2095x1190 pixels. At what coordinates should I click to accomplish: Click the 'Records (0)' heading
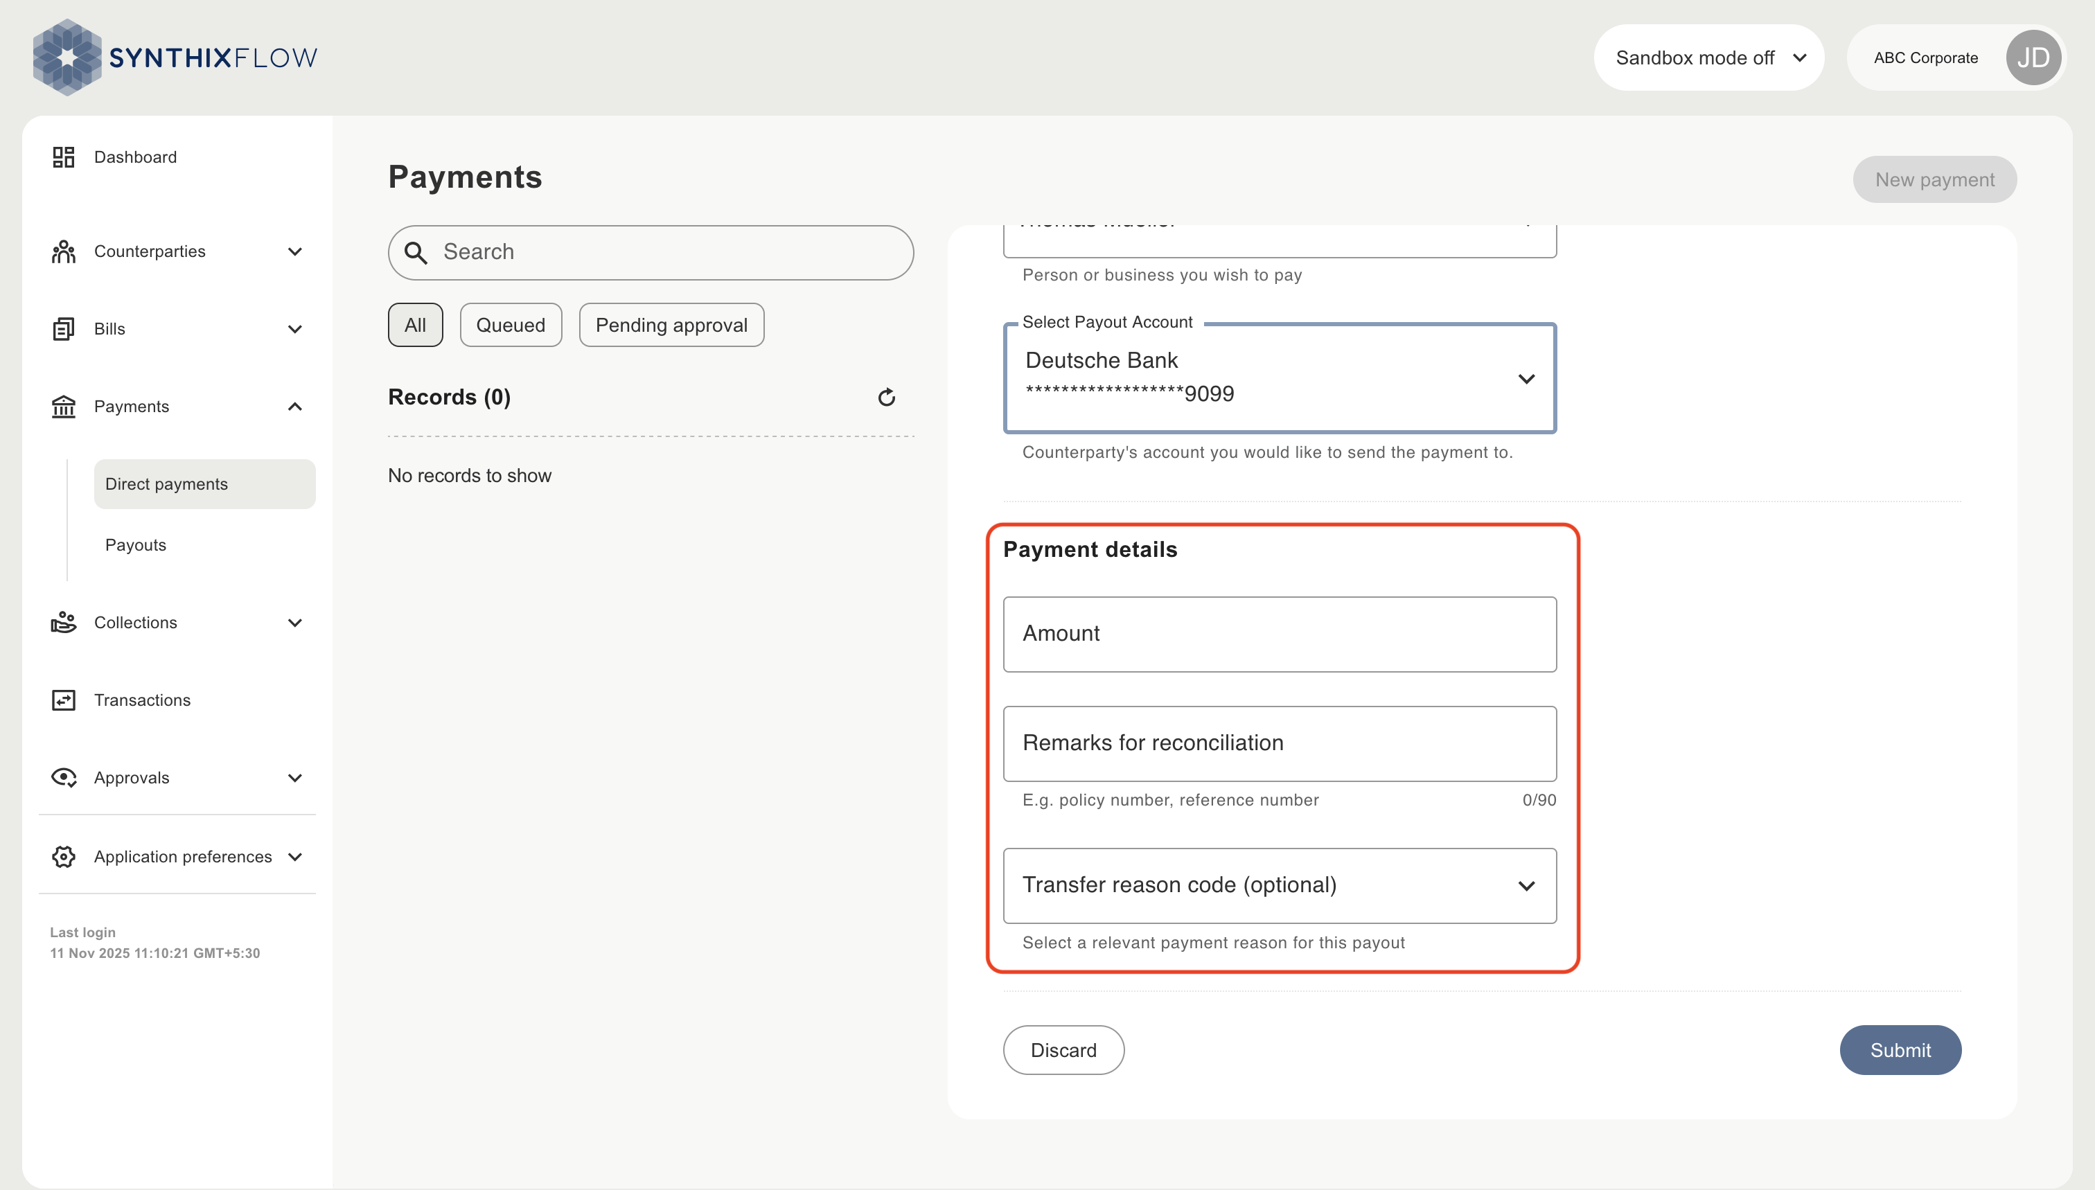[x=450, y=397]
